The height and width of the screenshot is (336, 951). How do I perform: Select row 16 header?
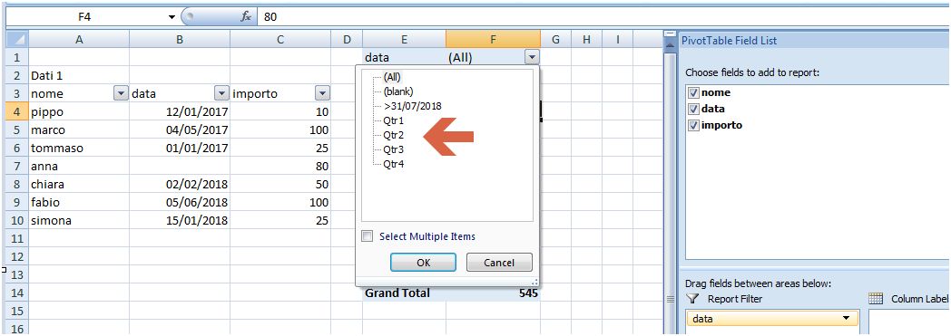tap(17, 329)
